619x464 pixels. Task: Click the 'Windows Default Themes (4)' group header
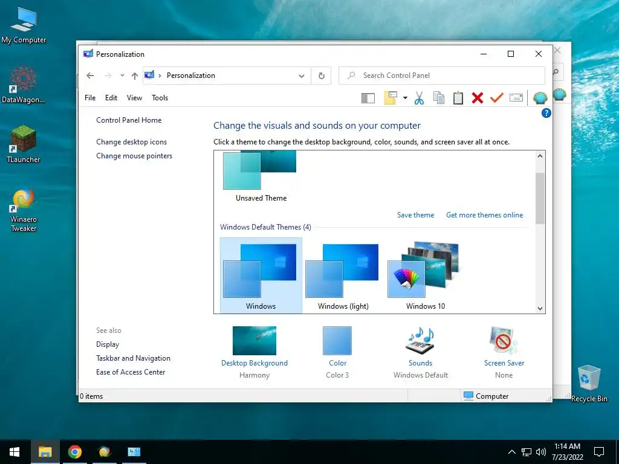tap(265, 227)
